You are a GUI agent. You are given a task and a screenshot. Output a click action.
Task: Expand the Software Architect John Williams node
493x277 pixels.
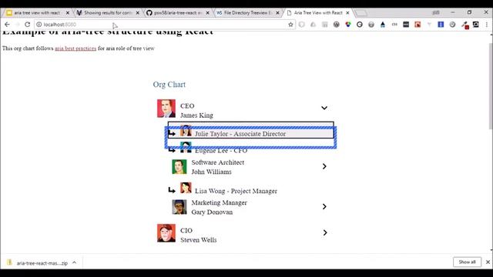pyautogui.click(x=324, y=166)
